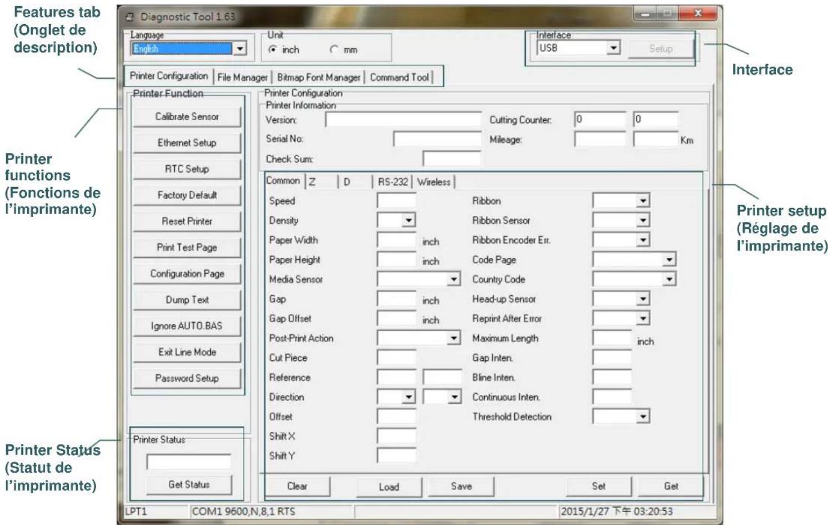
Task: Click the Diagnostic Tool title bar icon
Action: click(x=130, y=17)
